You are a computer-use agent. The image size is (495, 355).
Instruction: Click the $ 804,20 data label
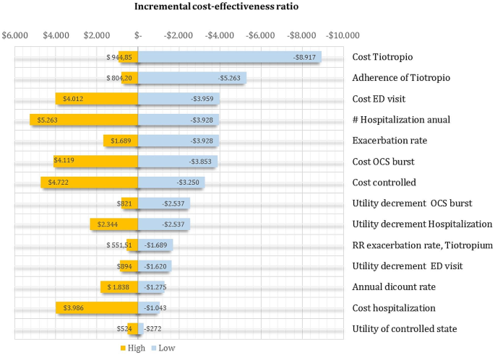coord(119,78)
